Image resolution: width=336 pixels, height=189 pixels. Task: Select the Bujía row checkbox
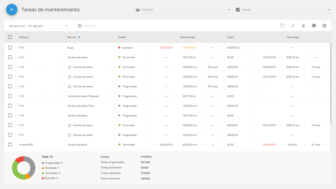10,48
